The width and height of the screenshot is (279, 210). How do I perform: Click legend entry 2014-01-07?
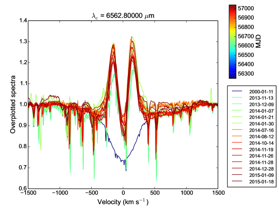[x=261, y=111]
